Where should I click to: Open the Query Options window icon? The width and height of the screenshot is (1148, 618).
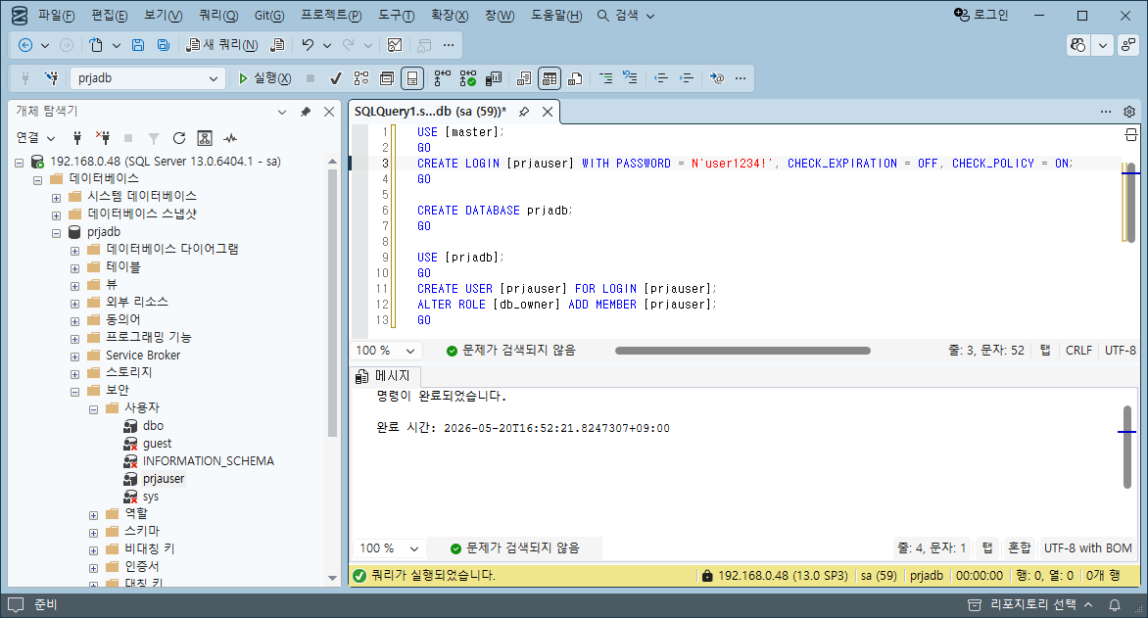coord(387,78)
